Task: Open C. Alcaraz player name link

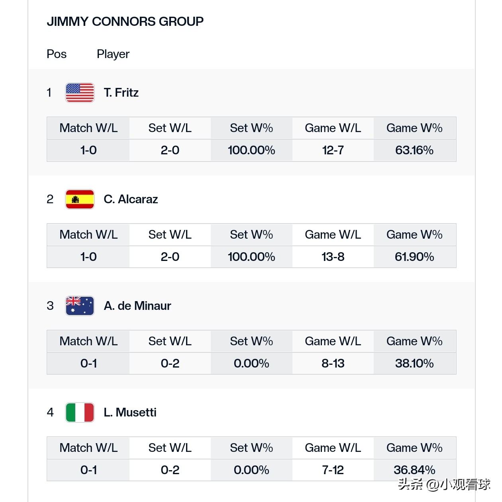Action: tap(131, 199)
